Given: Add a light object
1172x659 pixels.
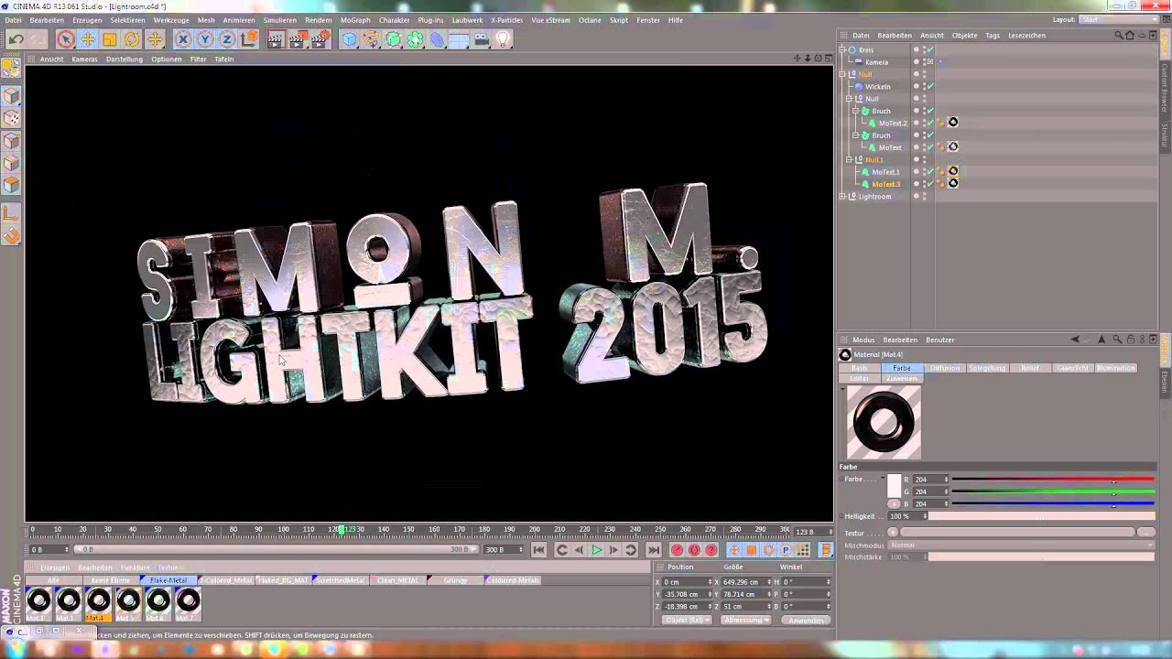Looking at the screenshot, I should pos(504,39).
